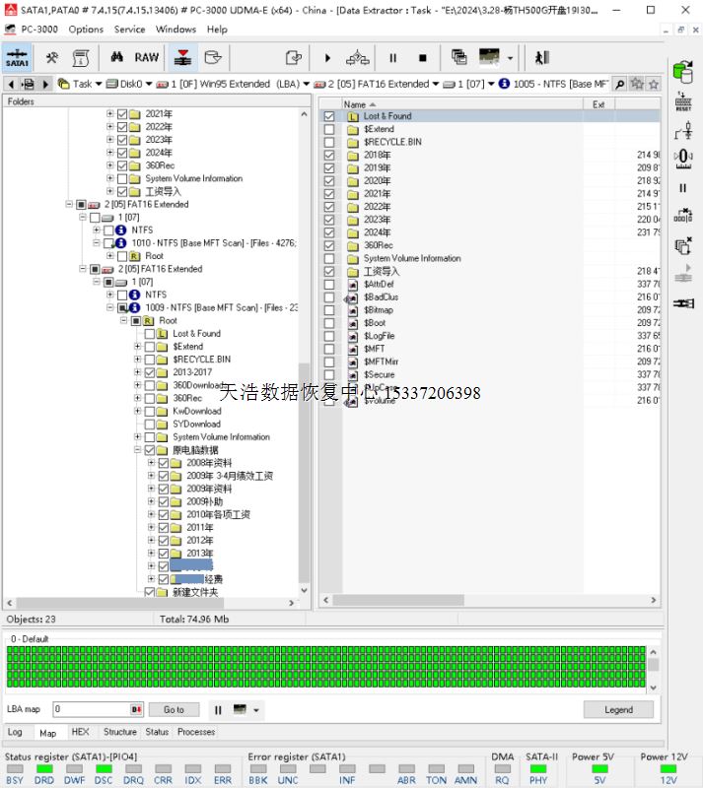
Task: Uncheck the 2013-2017 folder in tree
Action: [x=150, y=372]
